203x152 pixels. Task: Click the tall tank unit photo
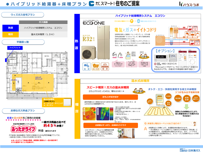click(104, 42)
